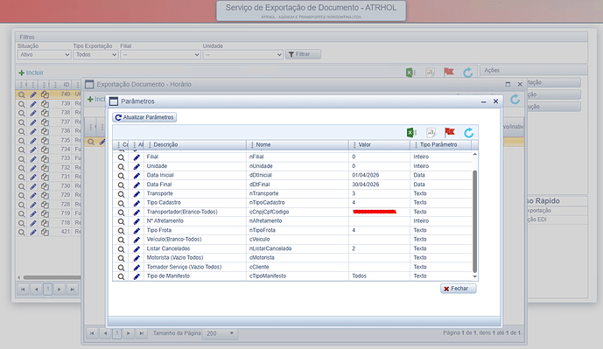View record 739 in main list
Viewport: 603px width, 349px height.
tap(22, 104)
